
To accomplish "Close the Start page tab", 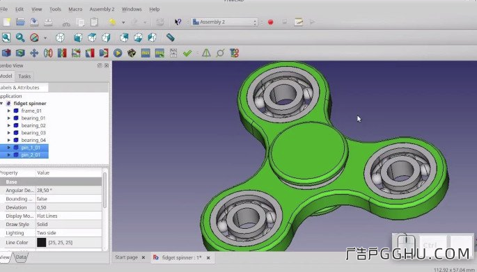I will pos(143,257).
